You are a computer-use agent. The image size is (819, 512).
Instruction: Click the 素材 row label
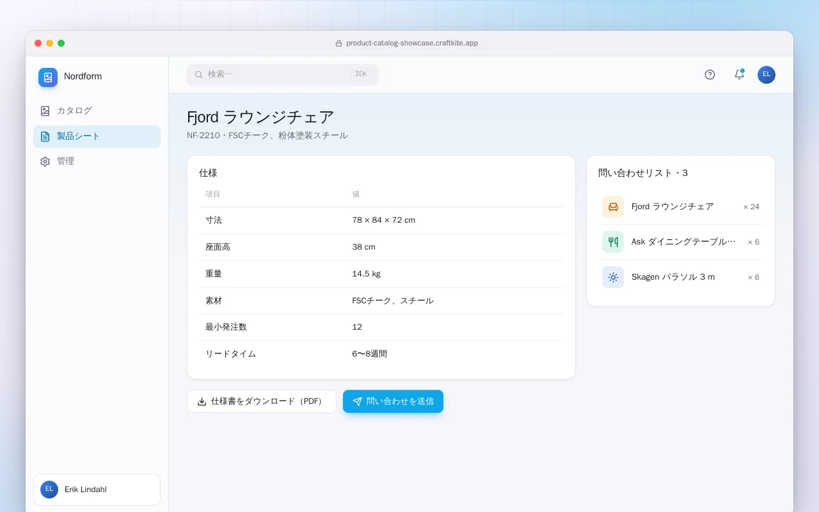tap(214, 301)
